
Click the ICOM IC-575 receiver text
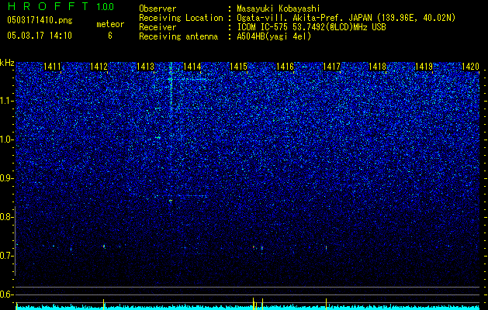[311, 27]
